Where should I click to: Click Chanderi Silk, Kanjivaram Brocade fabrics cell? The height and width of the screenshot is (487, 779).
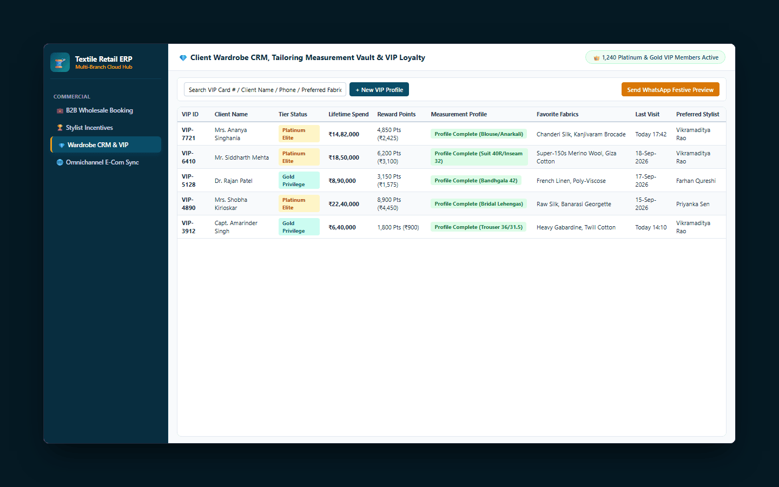(581, 134)
